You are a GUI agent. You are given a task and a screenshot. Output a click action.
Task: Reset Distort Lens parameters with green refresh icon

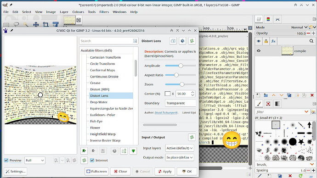[192, 41]
